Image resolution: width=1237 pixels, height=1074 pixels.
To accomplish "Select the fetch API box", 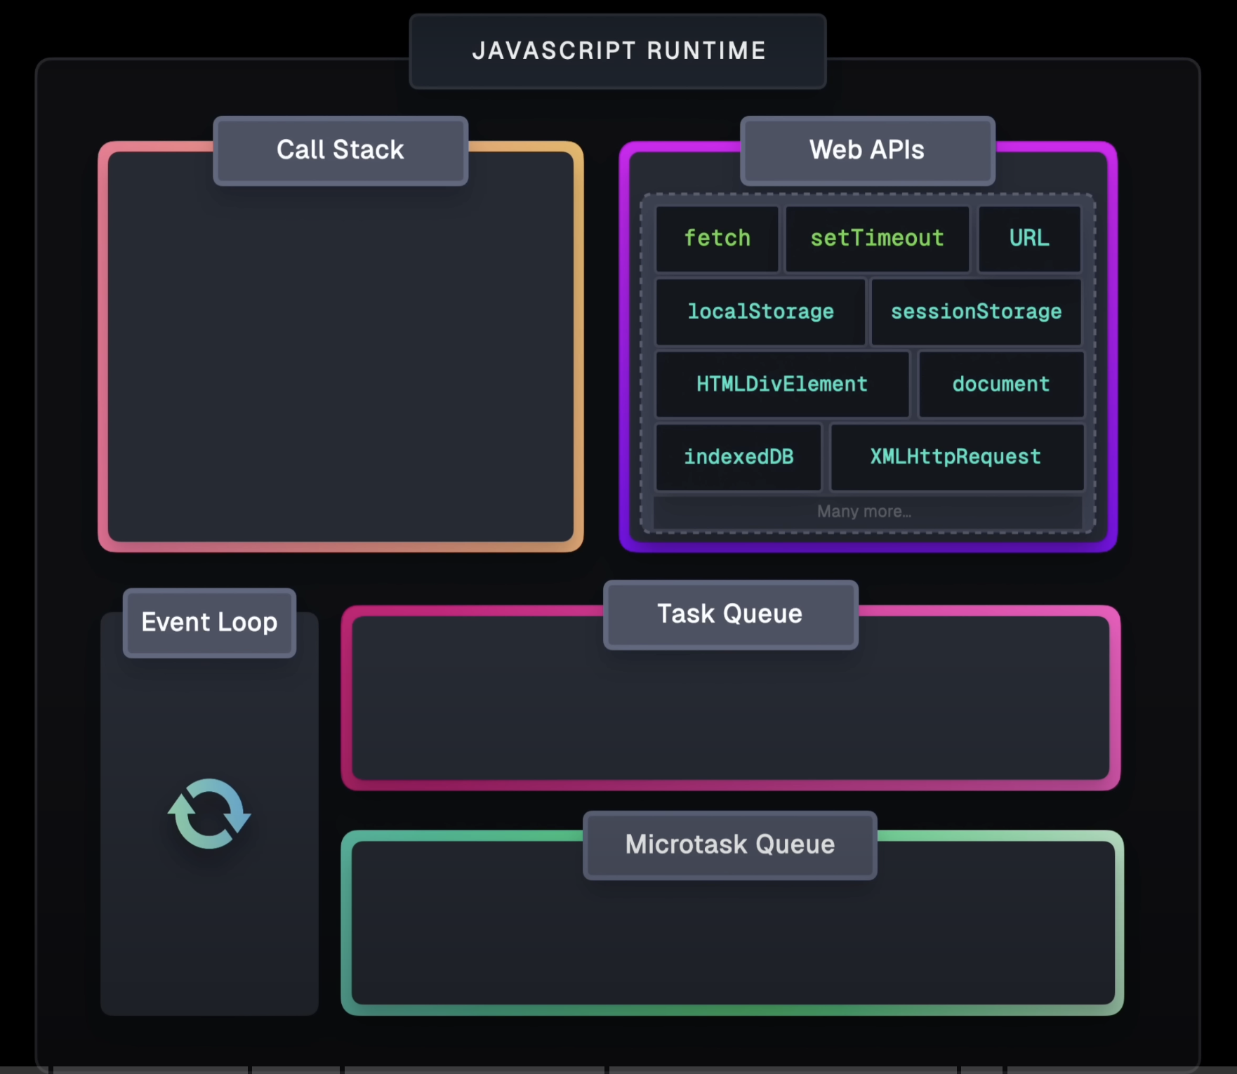I will [717, 239].
